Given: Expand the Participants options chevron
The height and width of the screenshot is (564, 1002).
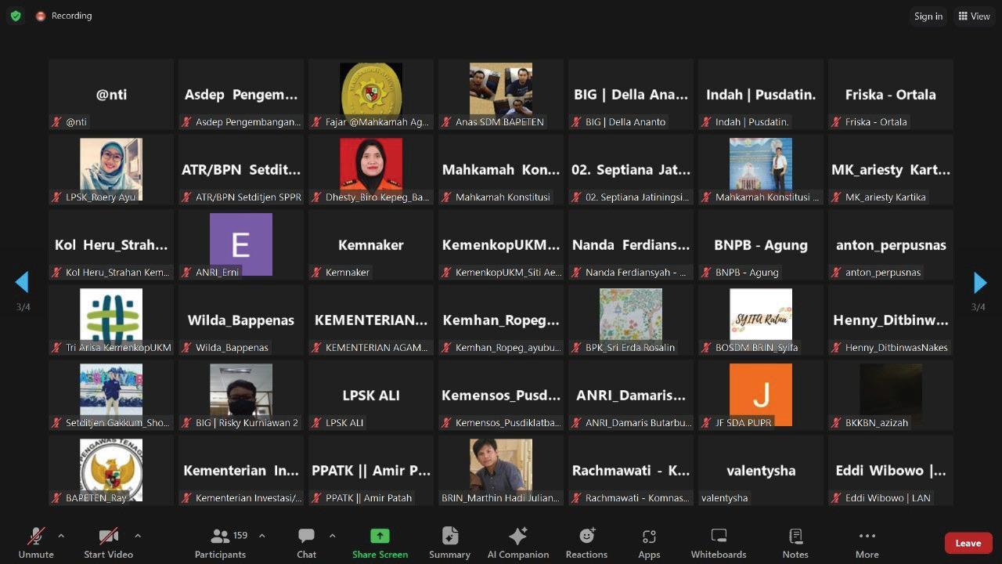Looking at the screenshot, I should 261,536.
